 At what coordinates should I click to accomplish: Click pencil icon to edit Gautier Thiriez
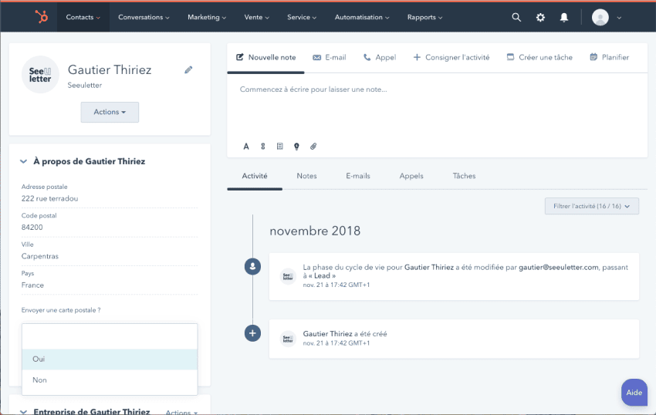click(x=188, y=70)
